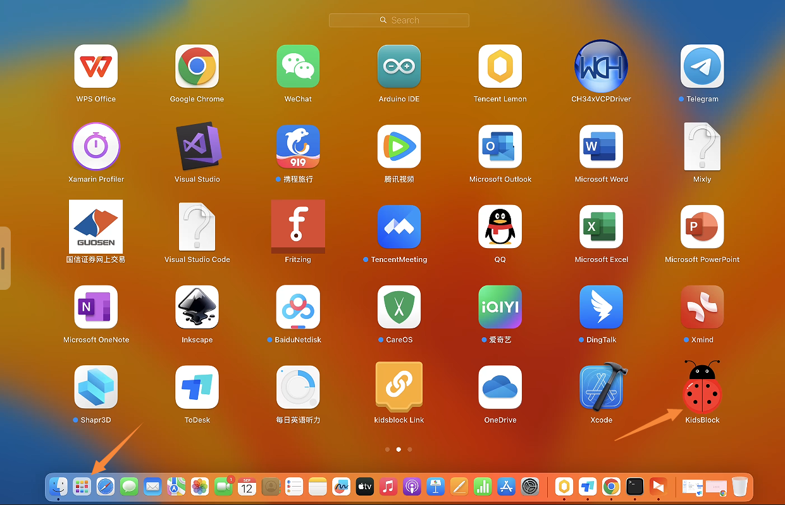785x505 pixels.
Task: Open the 携程旅行 app
Action: [298, 147]
